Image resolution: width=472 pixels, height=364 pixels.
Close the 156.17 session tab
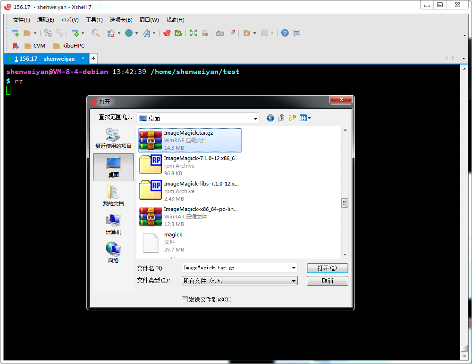click(83, 58)
